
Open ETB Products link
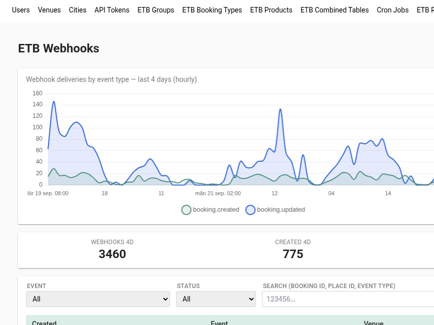pyautogui.click(x=271, y=10)
